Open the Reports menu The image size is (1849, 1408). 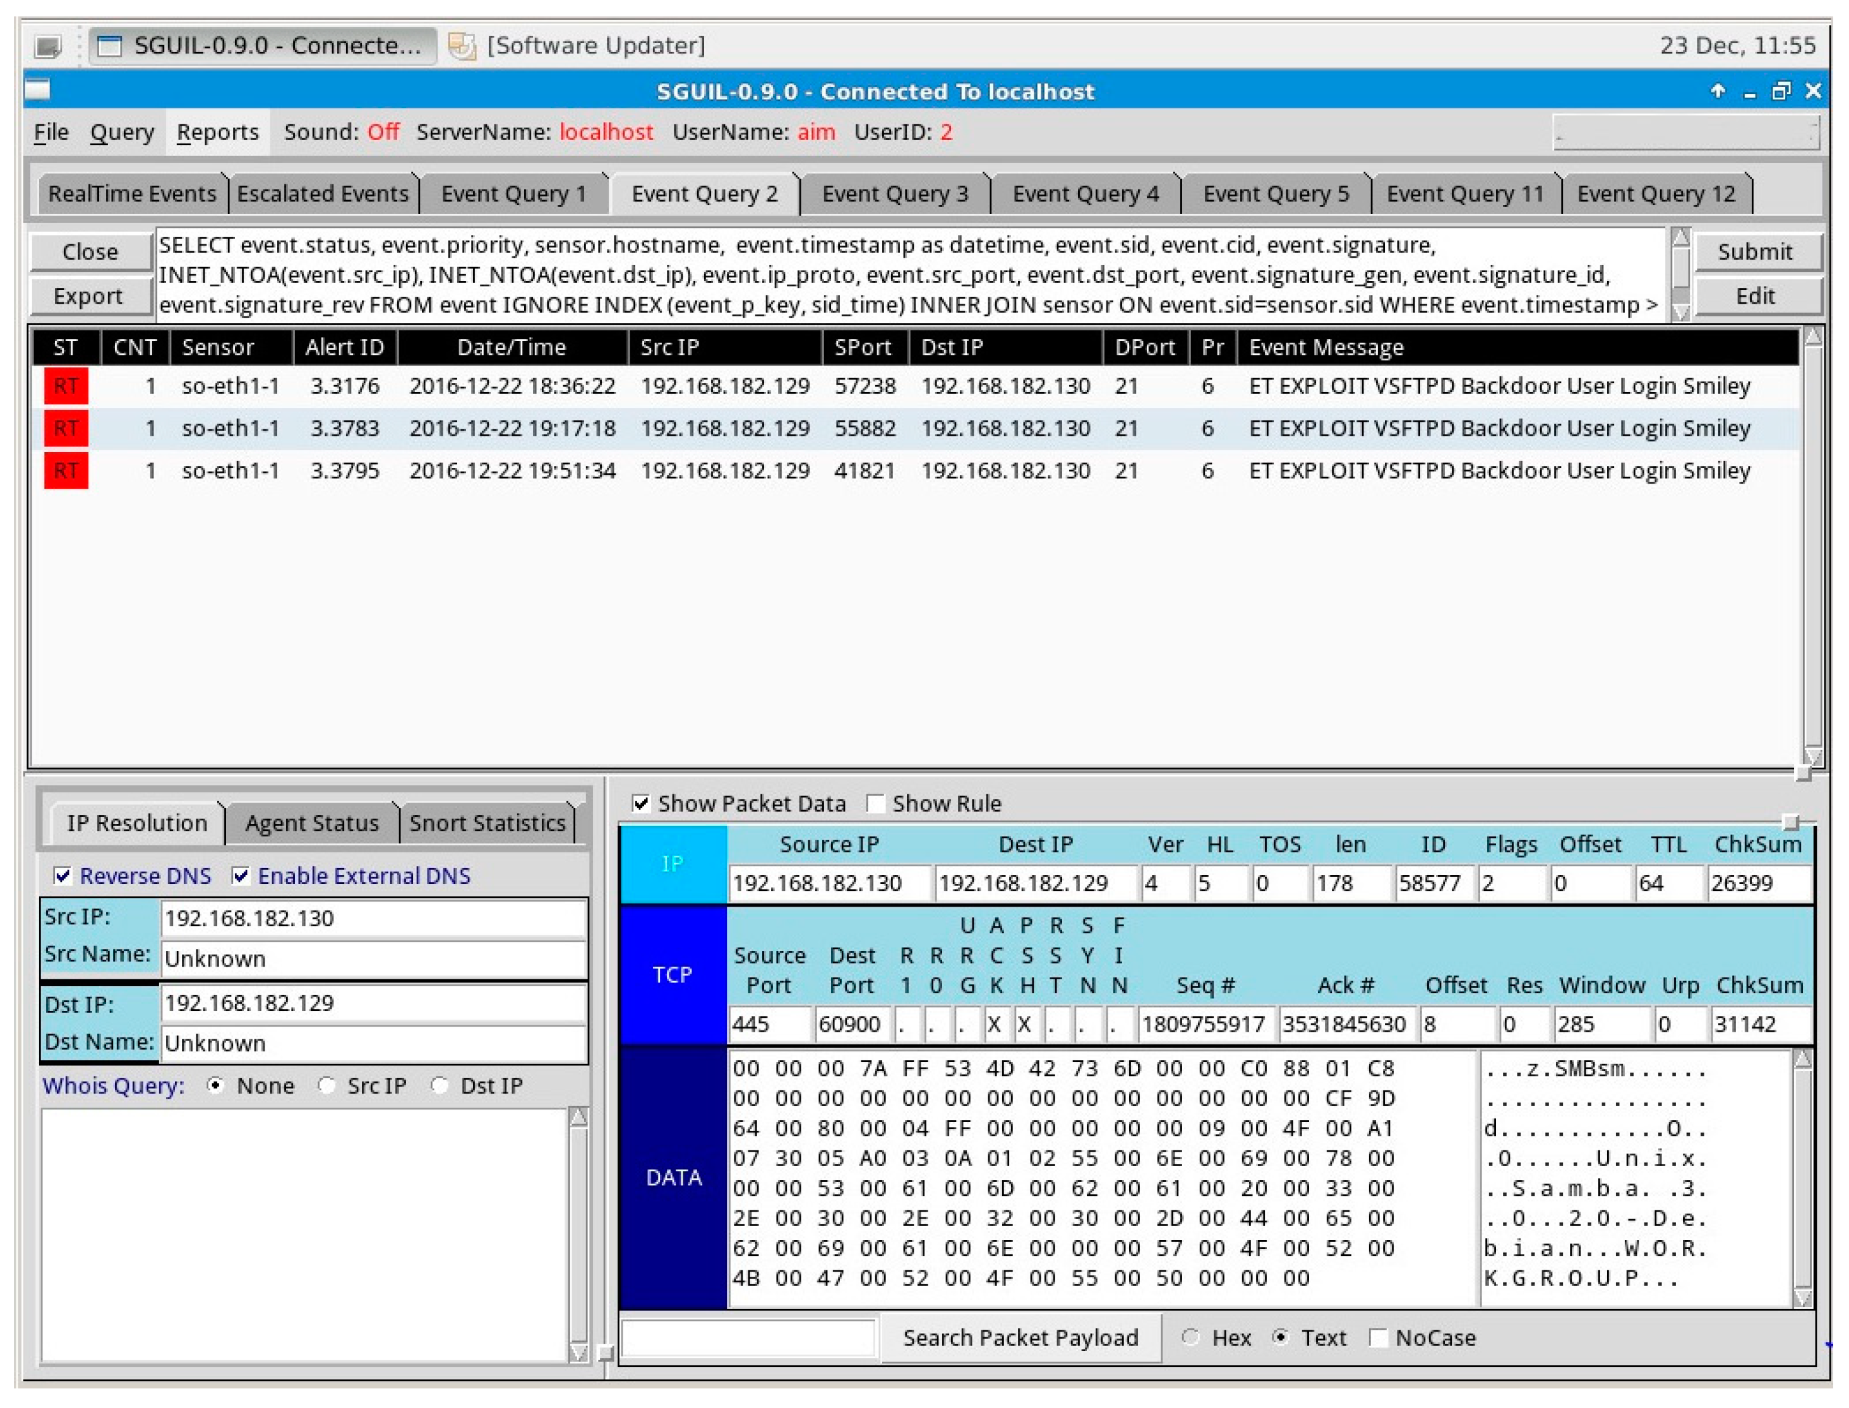pos(217,133)
